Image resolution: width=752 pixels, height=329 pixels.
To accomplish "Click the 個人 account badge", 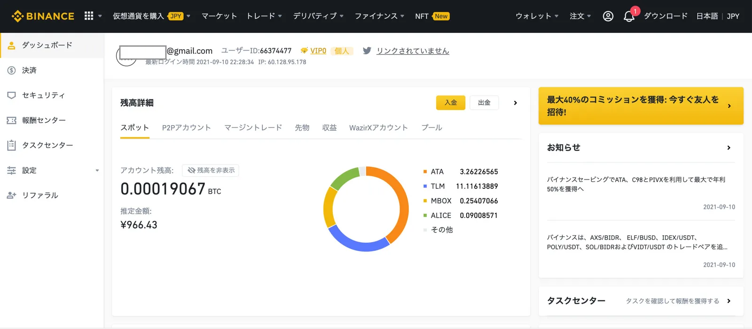I will tap(342, 51).
